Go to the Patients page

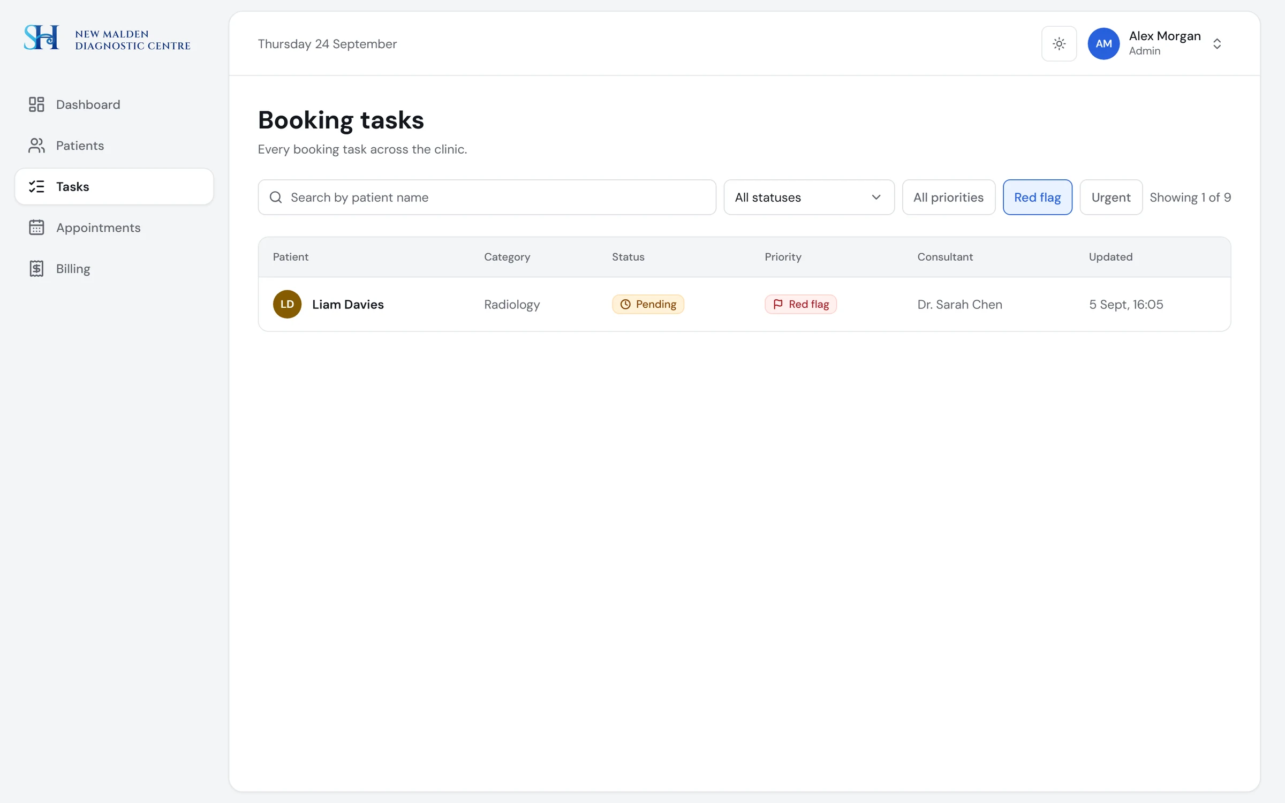(114, 146)
